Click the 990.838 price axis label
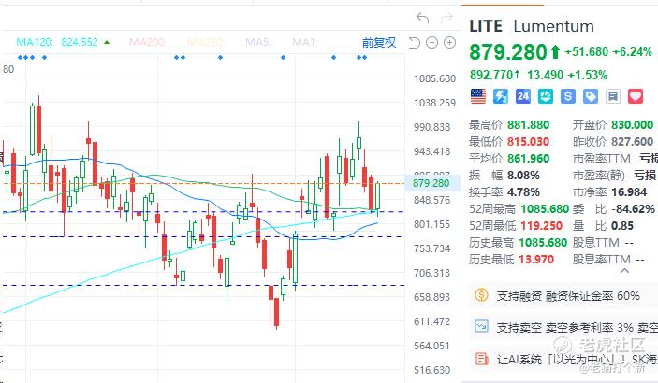658x383 pixels. pyautogui.click(x=431, y=127)
